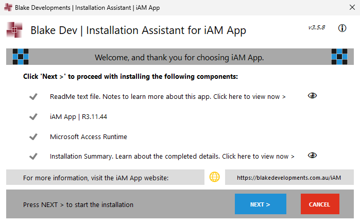View the Installation Summary details link
This screenshot has width=360, height=223.
258,156
